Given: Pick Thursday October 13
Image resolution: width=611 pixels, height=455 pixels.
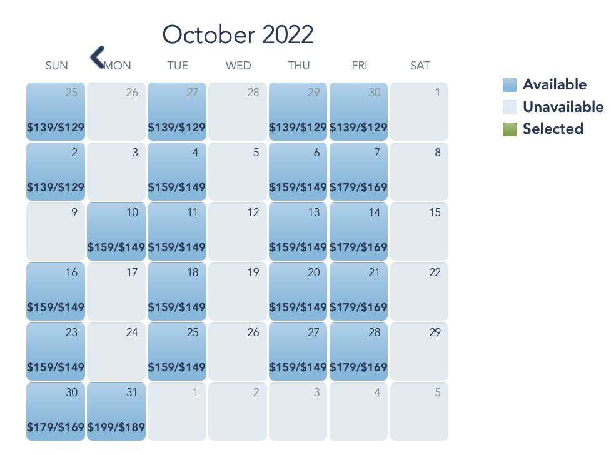Looking at the screenshot, I should pos(298,231).
